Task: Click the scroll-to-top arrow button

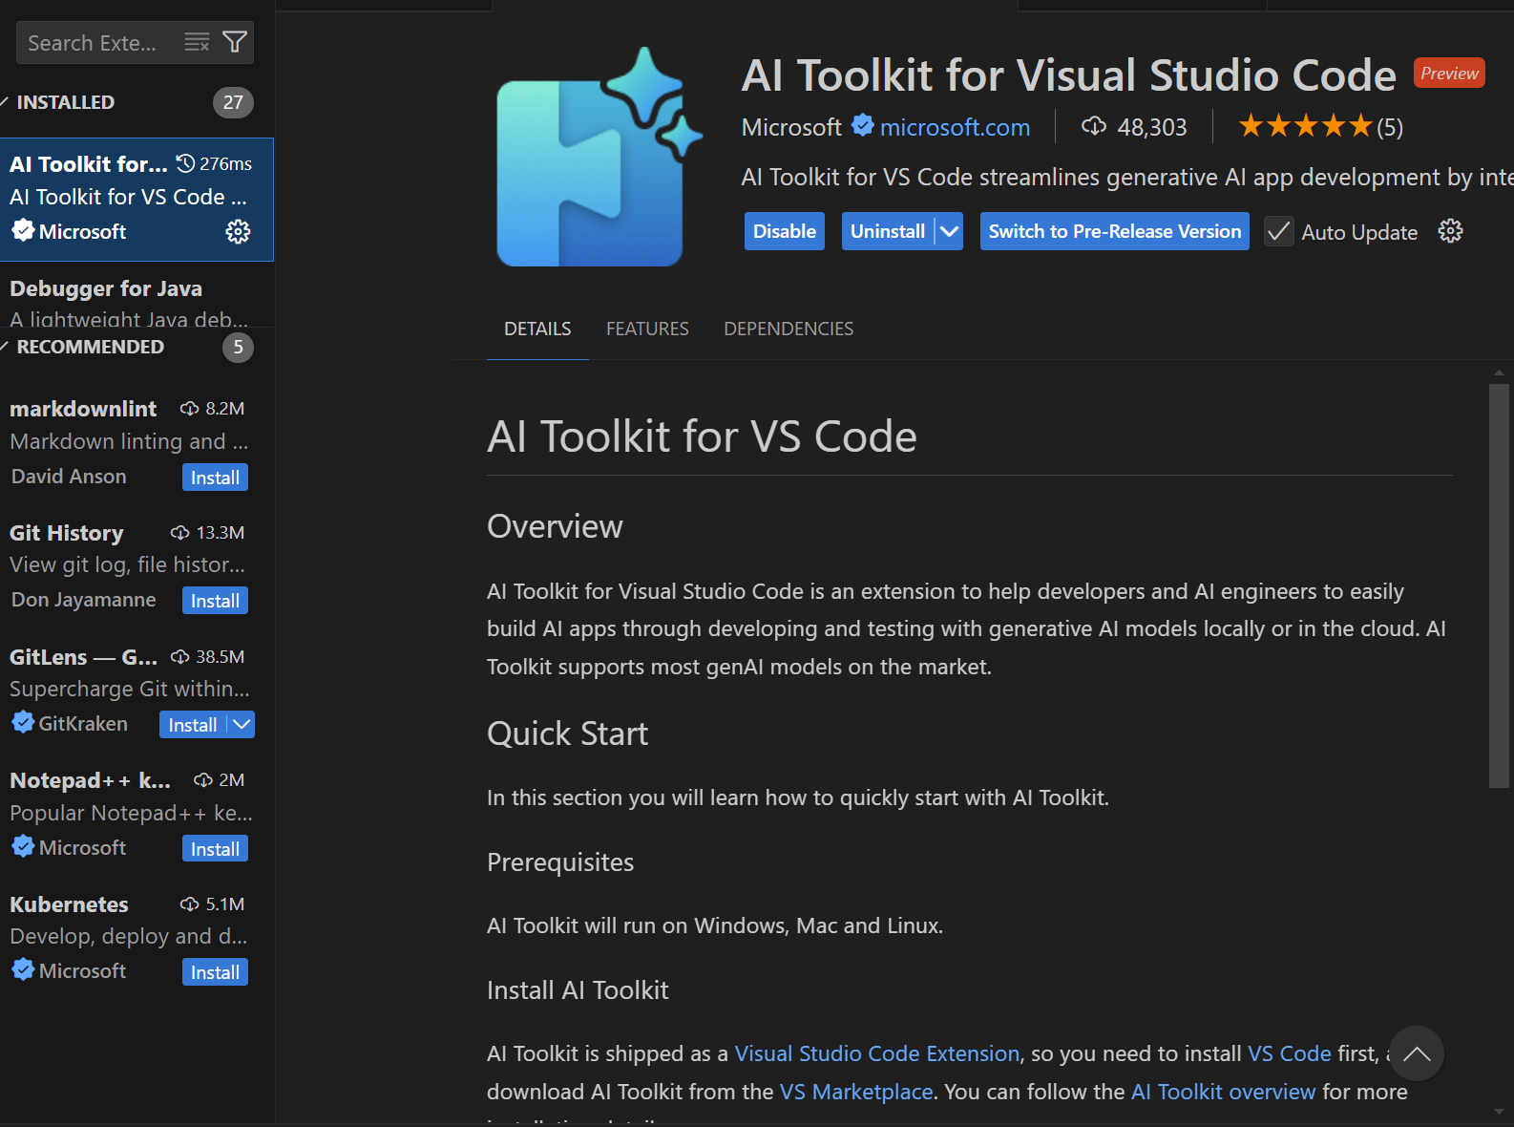Action: (x=1417, y=1053)
